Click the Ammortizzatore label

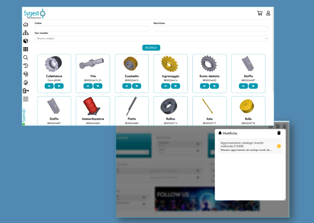[x=93, y=119]
